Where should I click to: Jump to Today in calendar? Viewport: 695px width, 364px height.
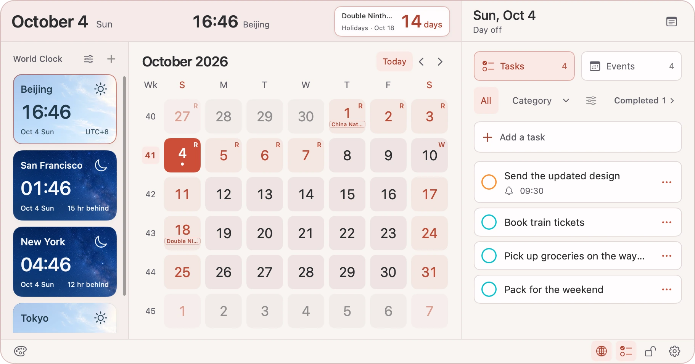click(394, 61)
